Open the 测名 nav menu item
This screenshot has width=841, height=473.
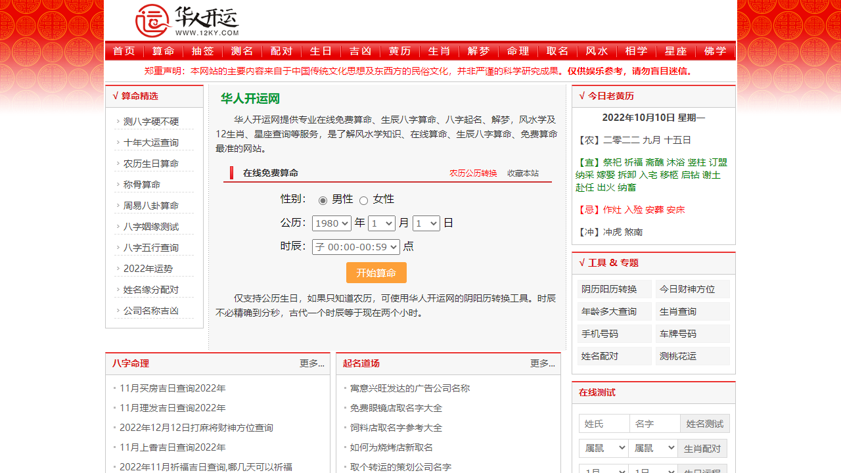pyautogui.click(x=242, y=51)
